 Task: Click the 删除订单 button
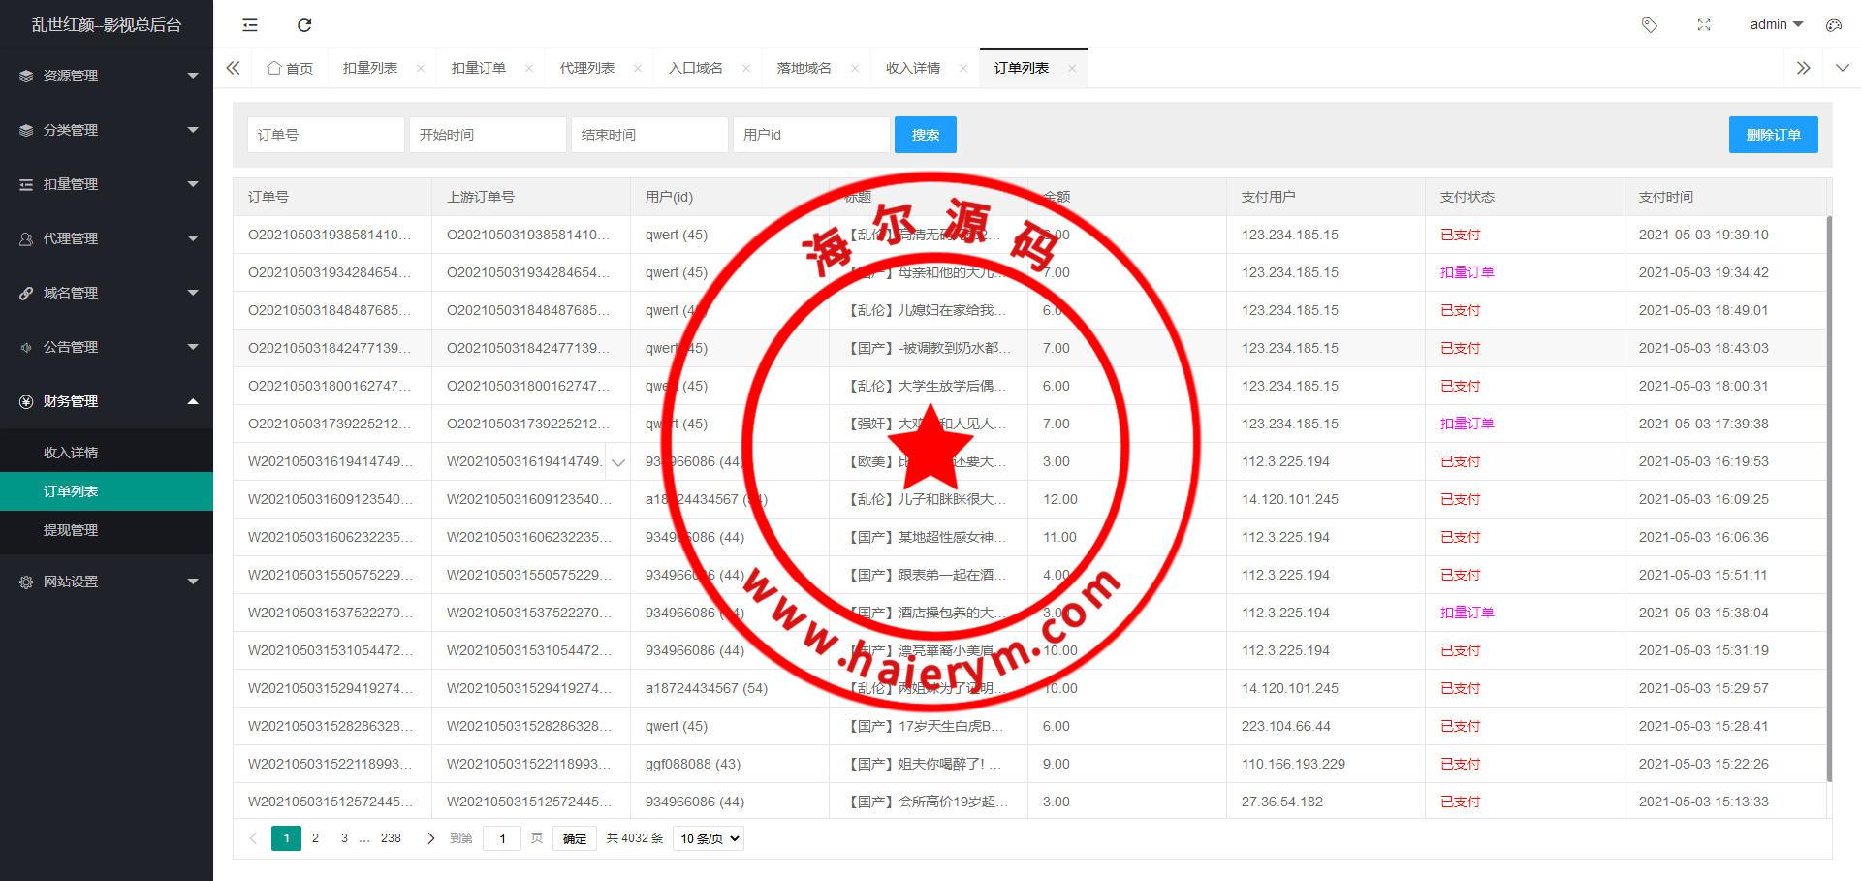[x=1773, y=135]
